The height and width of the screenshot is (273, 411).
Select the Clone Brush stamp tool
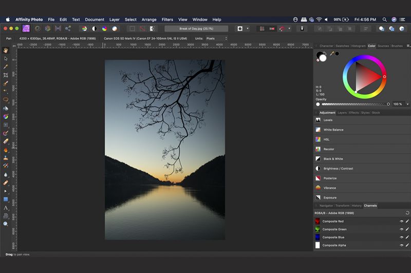[x=6, y=158]
